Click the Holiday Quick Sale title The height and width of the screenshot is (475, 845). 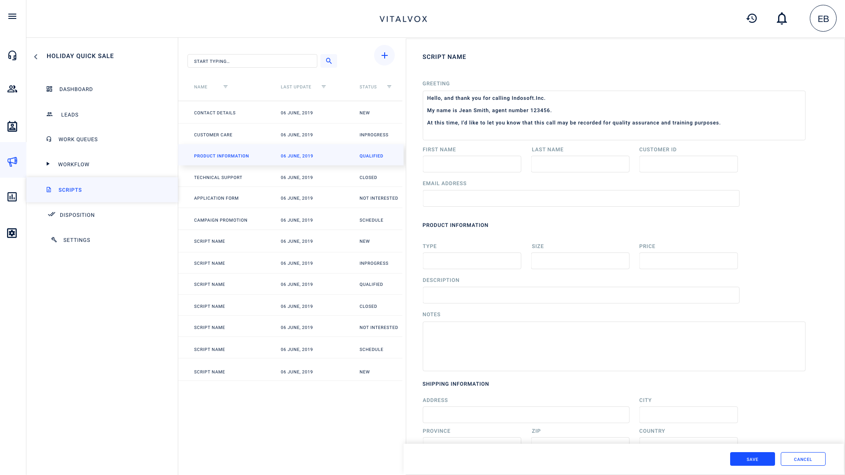80,56
